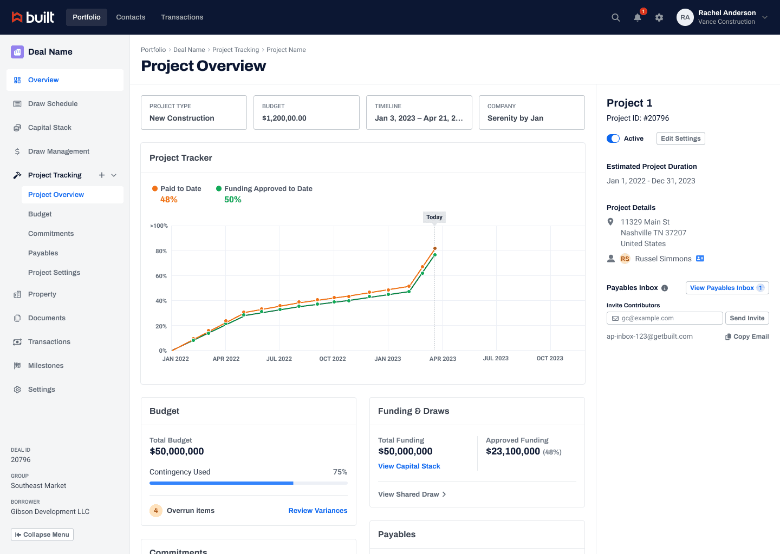Switch to the Transactions top nav tab
This screenshot has height=554, width=780.
click(182, 17)
